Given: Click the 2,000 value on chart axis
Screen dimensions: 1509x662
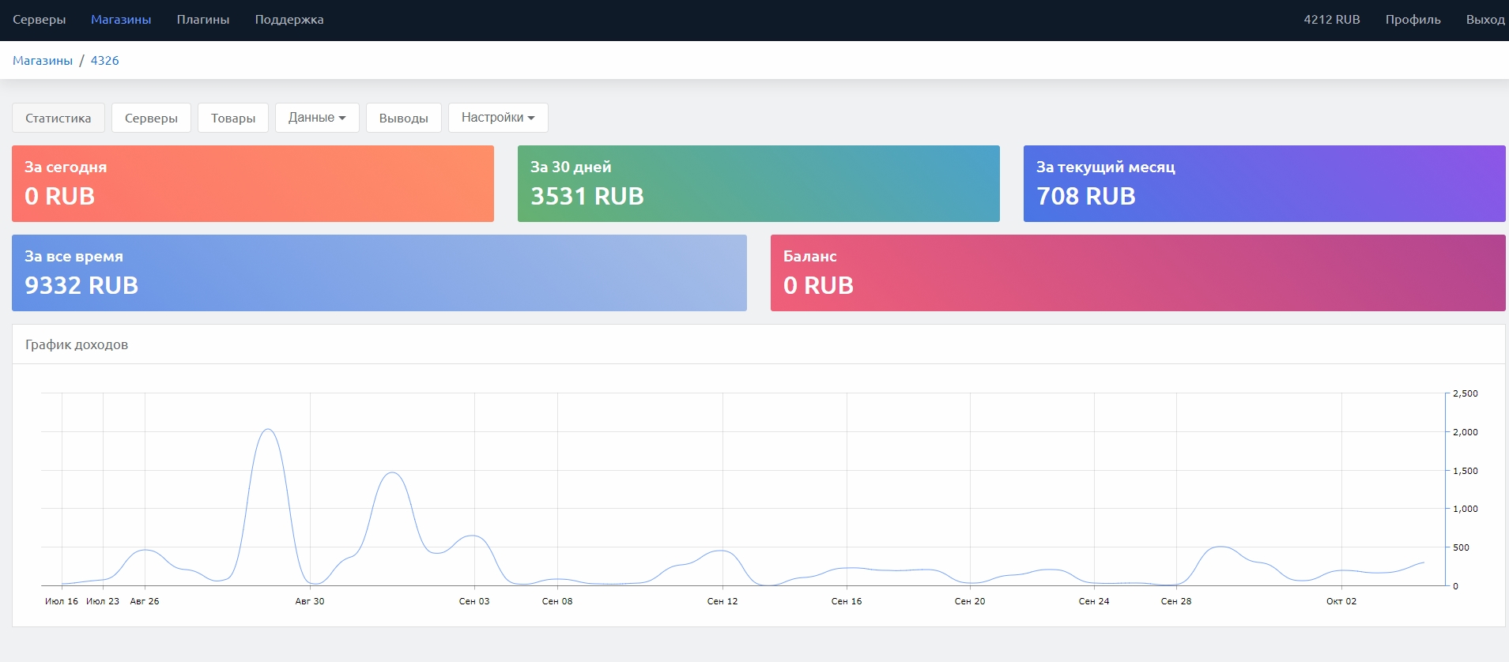Looking at the screenshot, I should click(x=1466, y=432).
